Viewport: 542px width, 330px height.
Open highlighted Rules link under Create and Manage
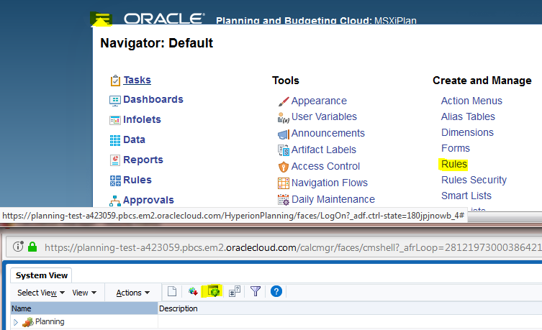[x=454, y=165]
